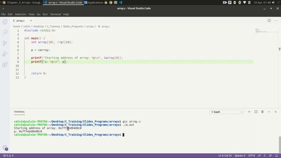Click the C_Training breadcrumb segment
This screenshot has height=158, width=281.
click(x=54, y=26)
